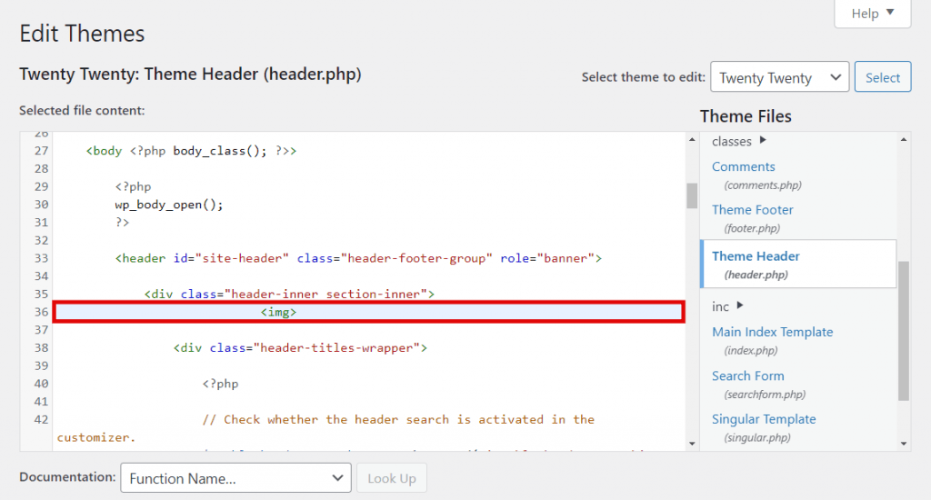Open the Search Form file
The width and height of the screenshot is (931, 500).
coord(747,375)
